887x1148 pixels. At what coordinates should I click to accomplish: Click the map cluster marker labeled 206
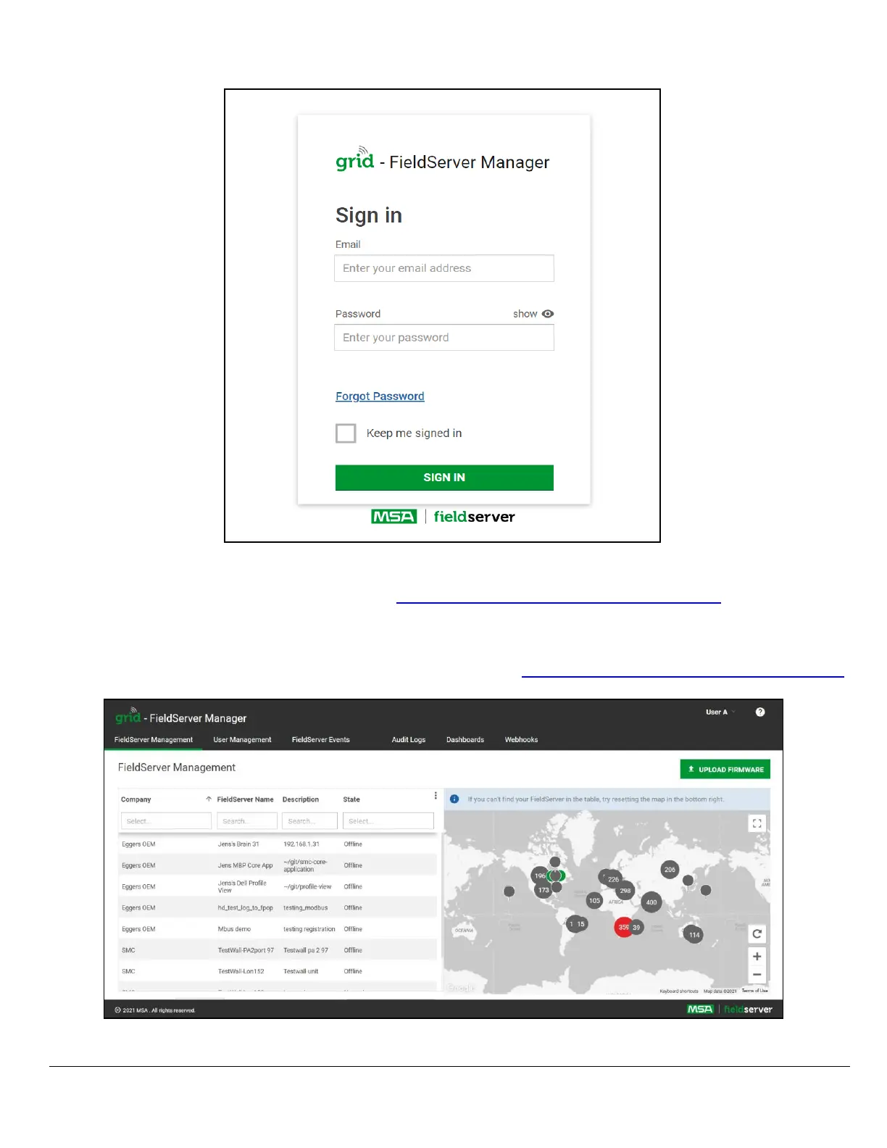(670, 870)
